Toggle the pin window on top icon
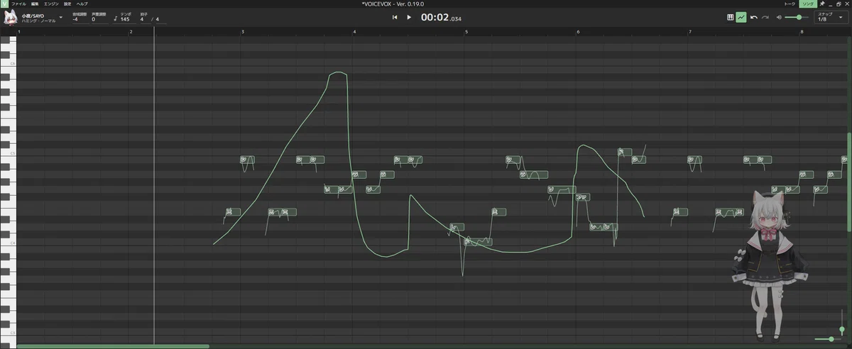 (x=821, y=4)
